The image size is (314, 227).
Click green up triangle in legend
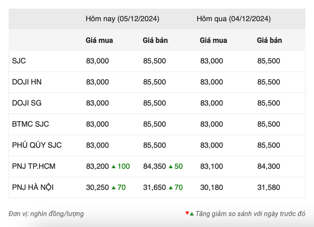pos(192,214)
